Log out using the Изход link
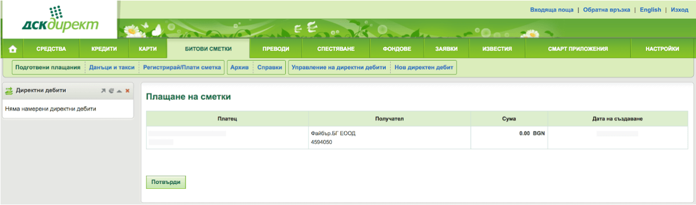 click(x=680, y=10)
